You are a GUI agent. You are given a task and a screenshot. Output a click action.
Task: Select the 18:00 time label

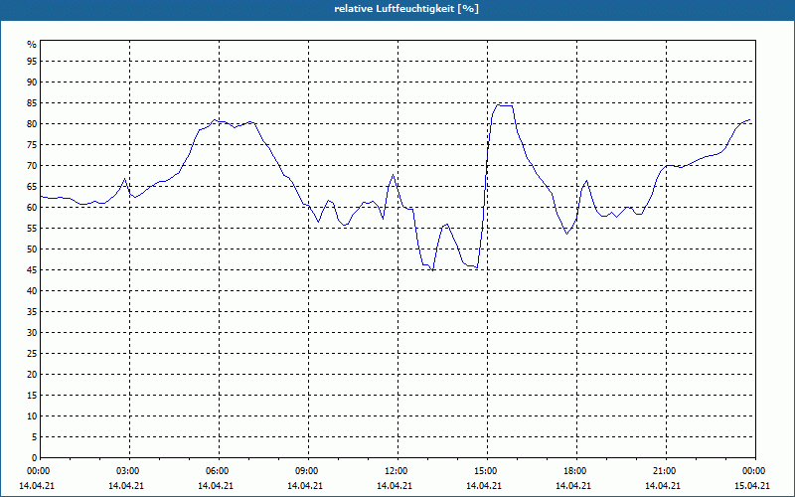(576, 471)
